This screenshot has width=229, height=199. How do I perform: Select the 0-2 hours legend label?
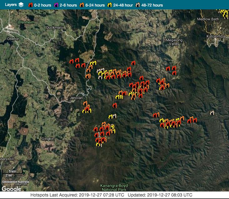point(43,5)
